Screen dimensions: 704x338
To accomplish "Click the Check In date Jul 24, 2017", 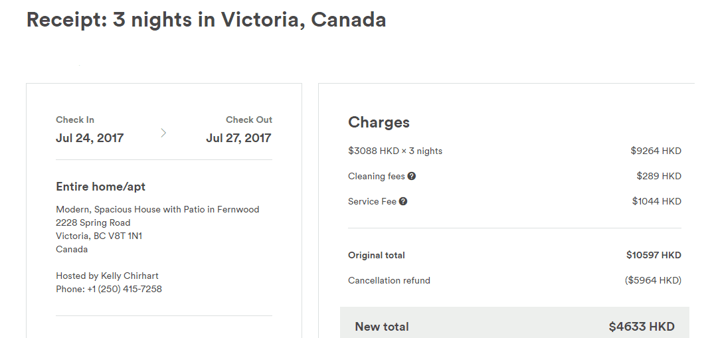I will click(x=90, y=138).
